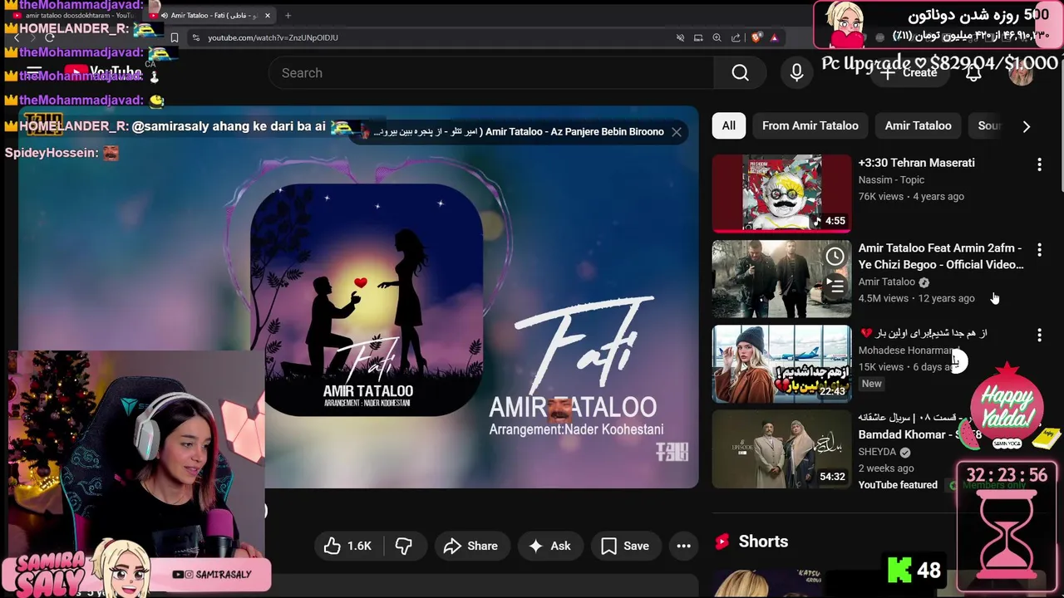This screenshot has height=598, width=1064.
Task: Click the share icon in address bar
Action: pyautogui.click(x=736, y=37)
